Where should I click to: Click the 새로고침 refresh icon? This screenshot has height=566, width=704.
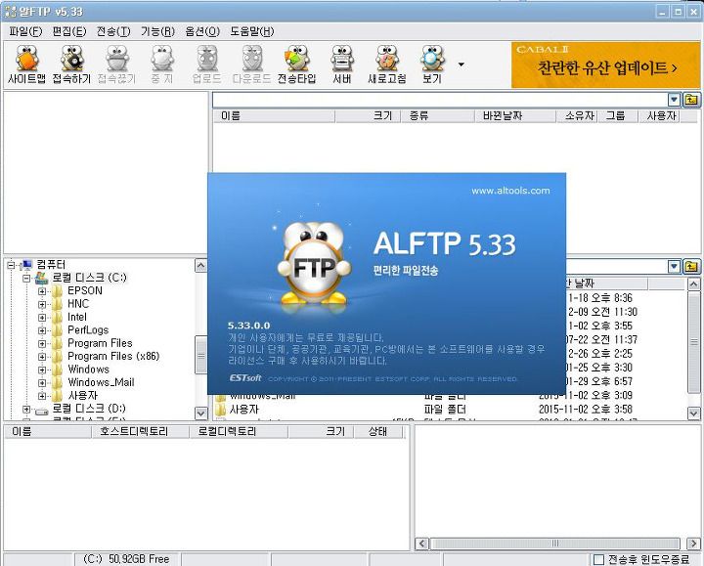387,65
